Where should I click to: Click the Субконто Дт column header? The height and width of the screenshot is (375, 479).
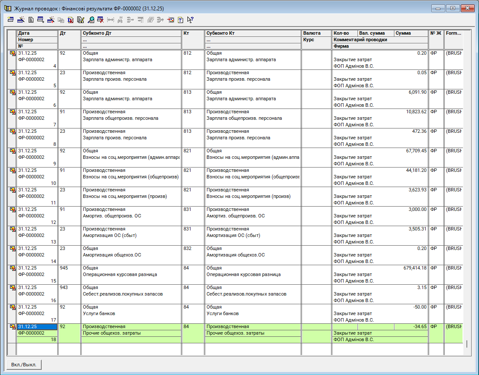click(x=131, y=33)
